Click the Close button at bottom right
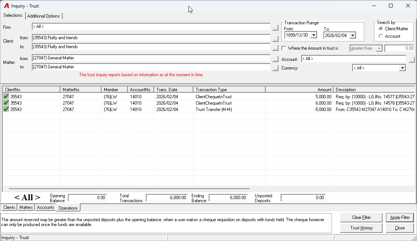This screenshot has height=241, width=417. click(x=400, y=228)
